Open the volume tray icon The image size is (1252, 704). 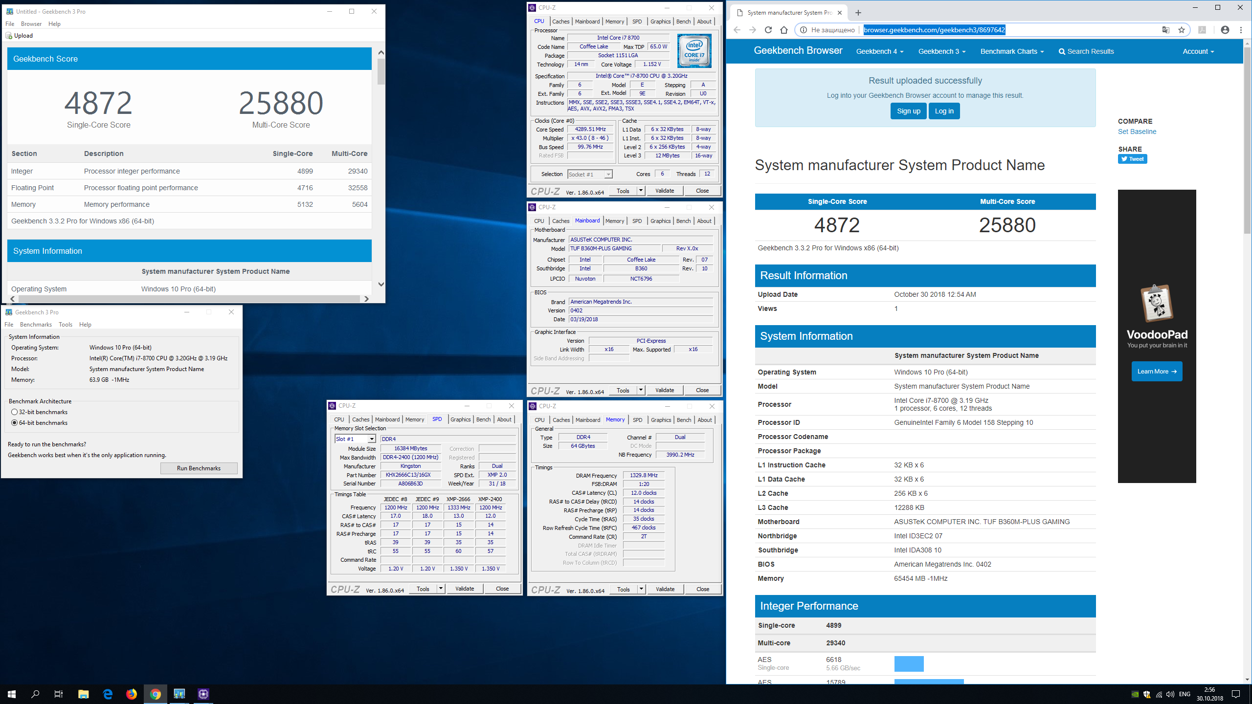(1170, 694)
